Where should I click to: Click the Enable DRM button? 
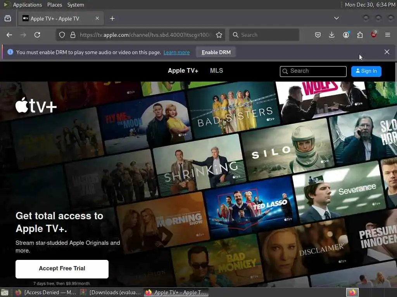(216, 52)
